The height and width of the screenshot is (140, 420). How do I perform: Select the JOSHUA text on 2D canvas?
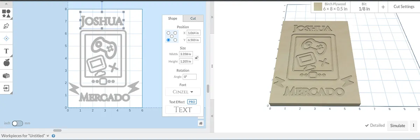(102, 22)
